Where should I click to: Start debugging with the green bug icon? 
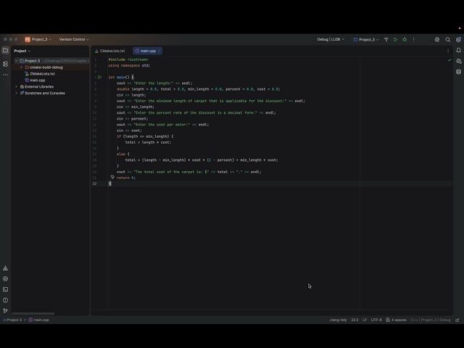click(x=405, y=39)
